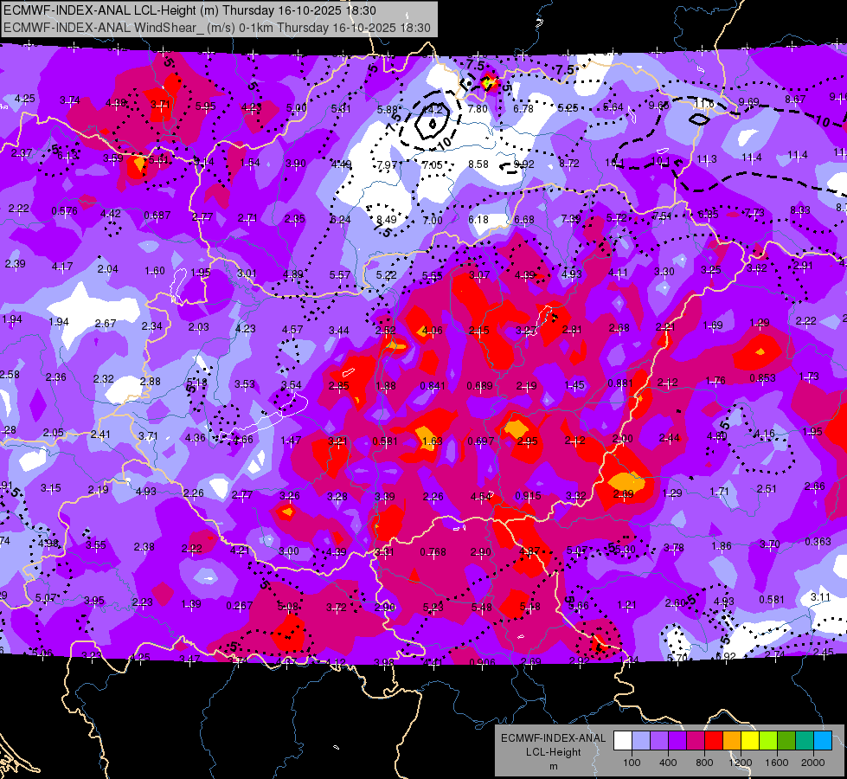Click the dark green legend swatch
The image size is (847, 779).
click(x=786, y=741)
